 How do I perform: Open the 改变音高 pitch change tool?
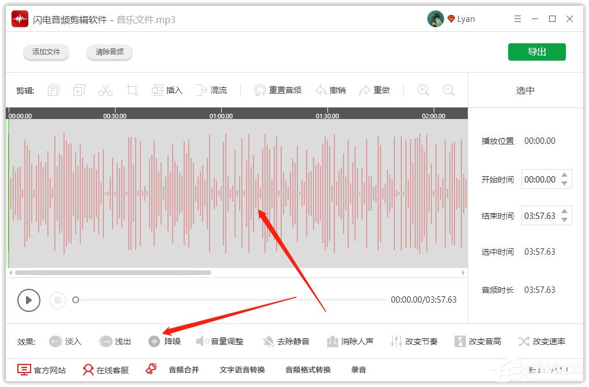click(478, 341)
